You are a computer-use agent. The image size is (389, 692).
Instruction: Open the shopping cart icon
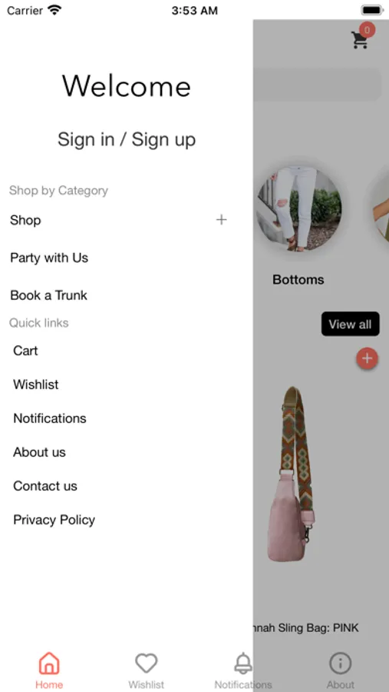[360, 40]
